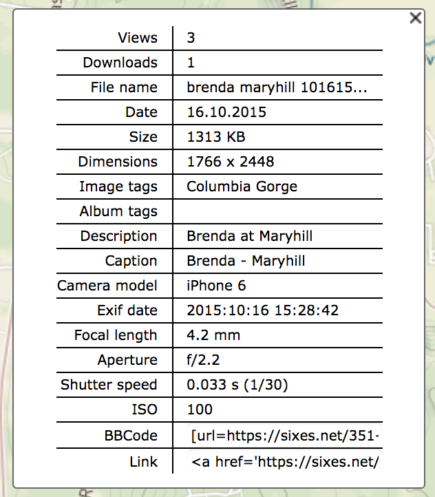Viewport: 435px width, 497px height.
Task: Click the Exif date value 2015:10:16 15:28:42
Action: (262, 310)
